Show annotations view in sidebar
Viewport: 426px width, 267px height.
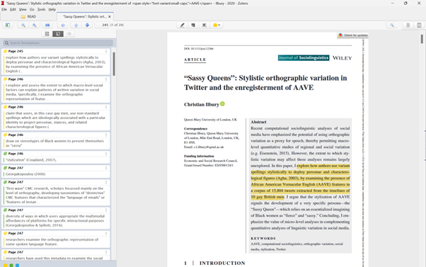(58, 34)
